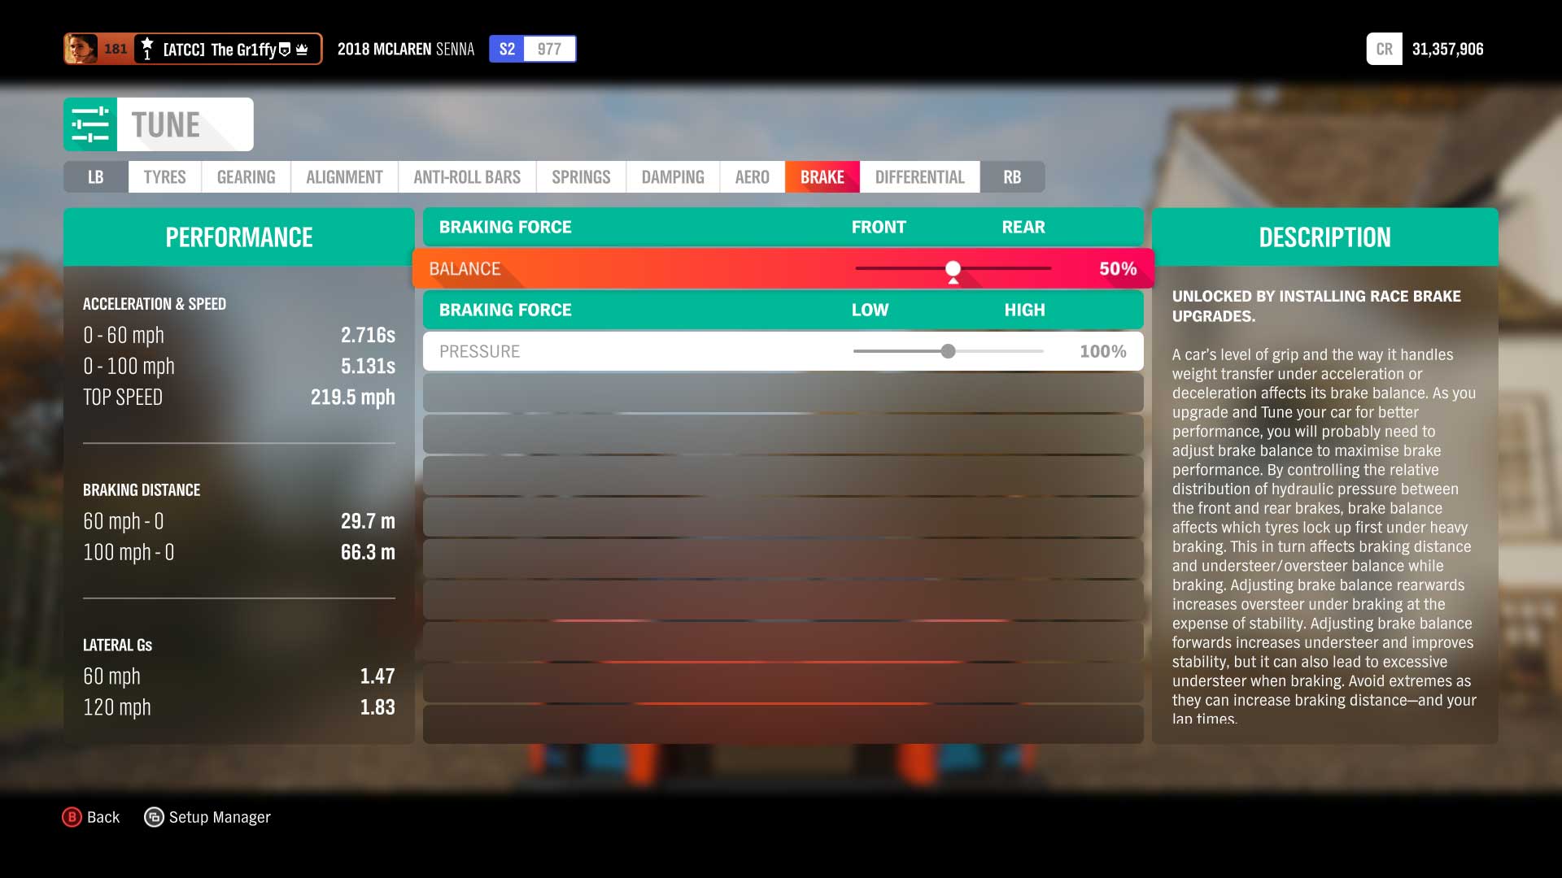This screenshot has width=1562, height=878.
Task: Click the Braking Distance heading
Action: click(142, 490)
